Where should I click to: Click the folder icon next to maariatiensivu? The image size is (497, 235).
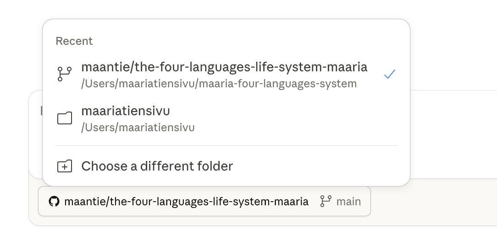65,118
